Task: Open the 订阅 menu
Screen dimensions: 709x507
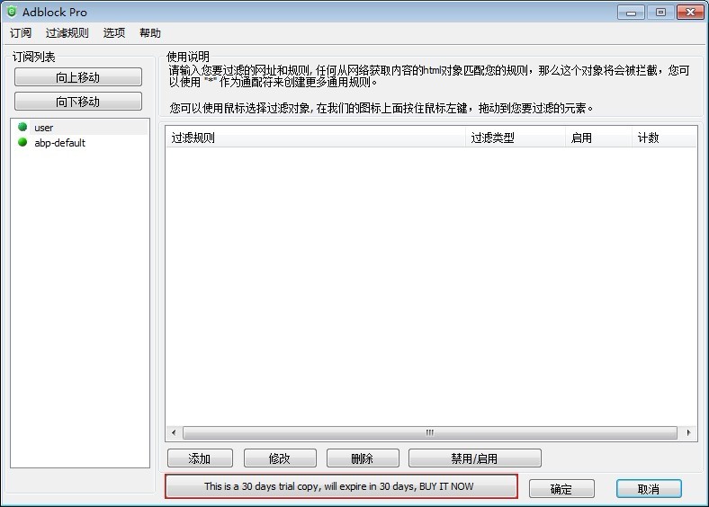Action: click(x=21, y=33)
